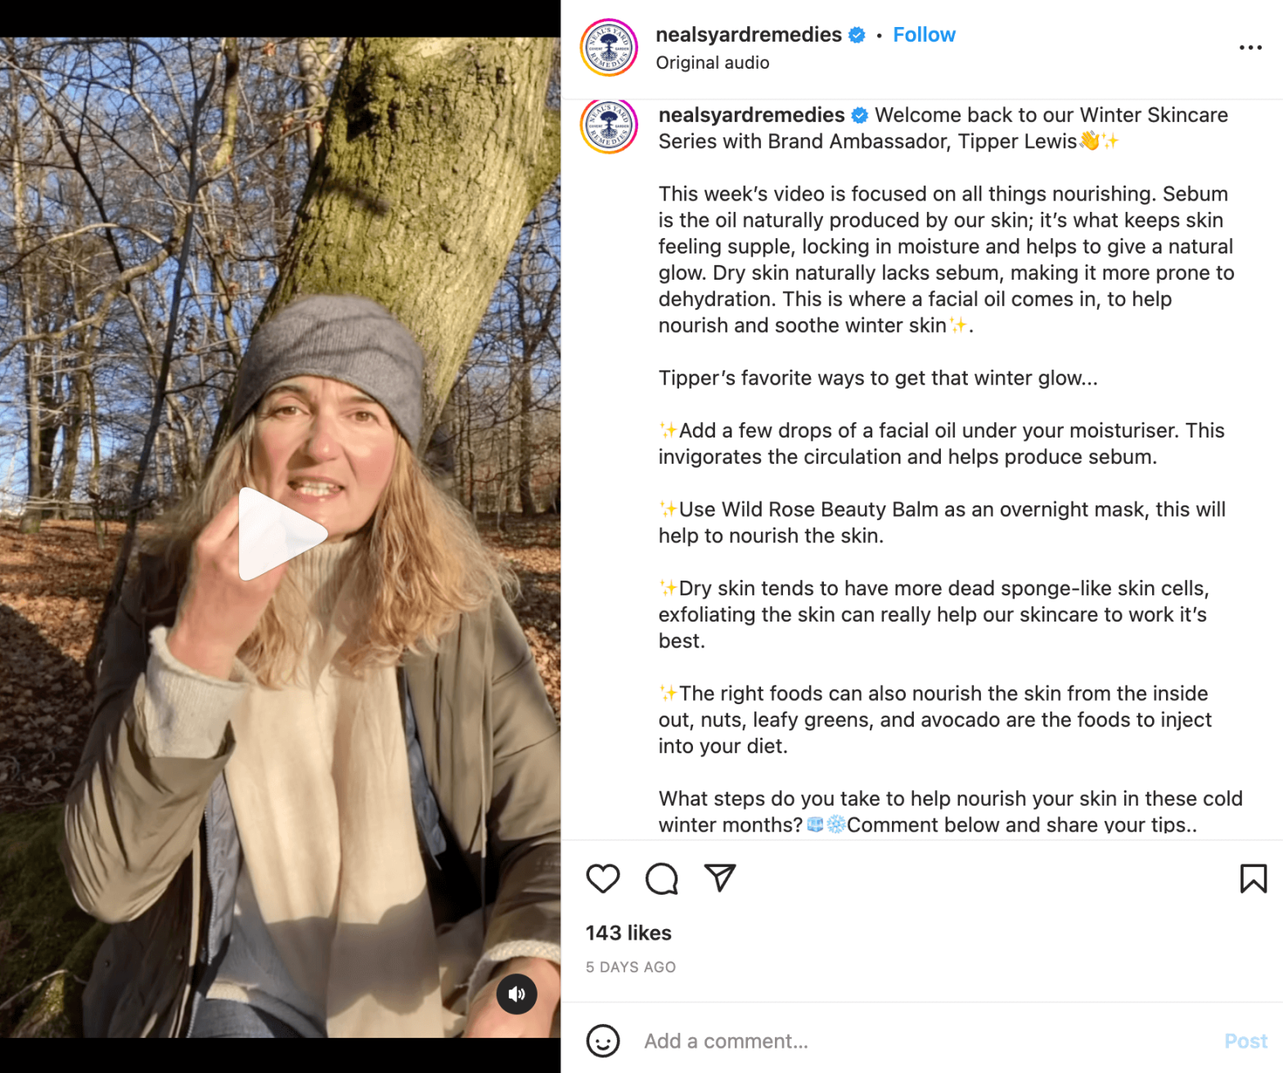1283x1073 pixels.
Task: Save the post with the bookmark icon
Action: point(1253,878)
